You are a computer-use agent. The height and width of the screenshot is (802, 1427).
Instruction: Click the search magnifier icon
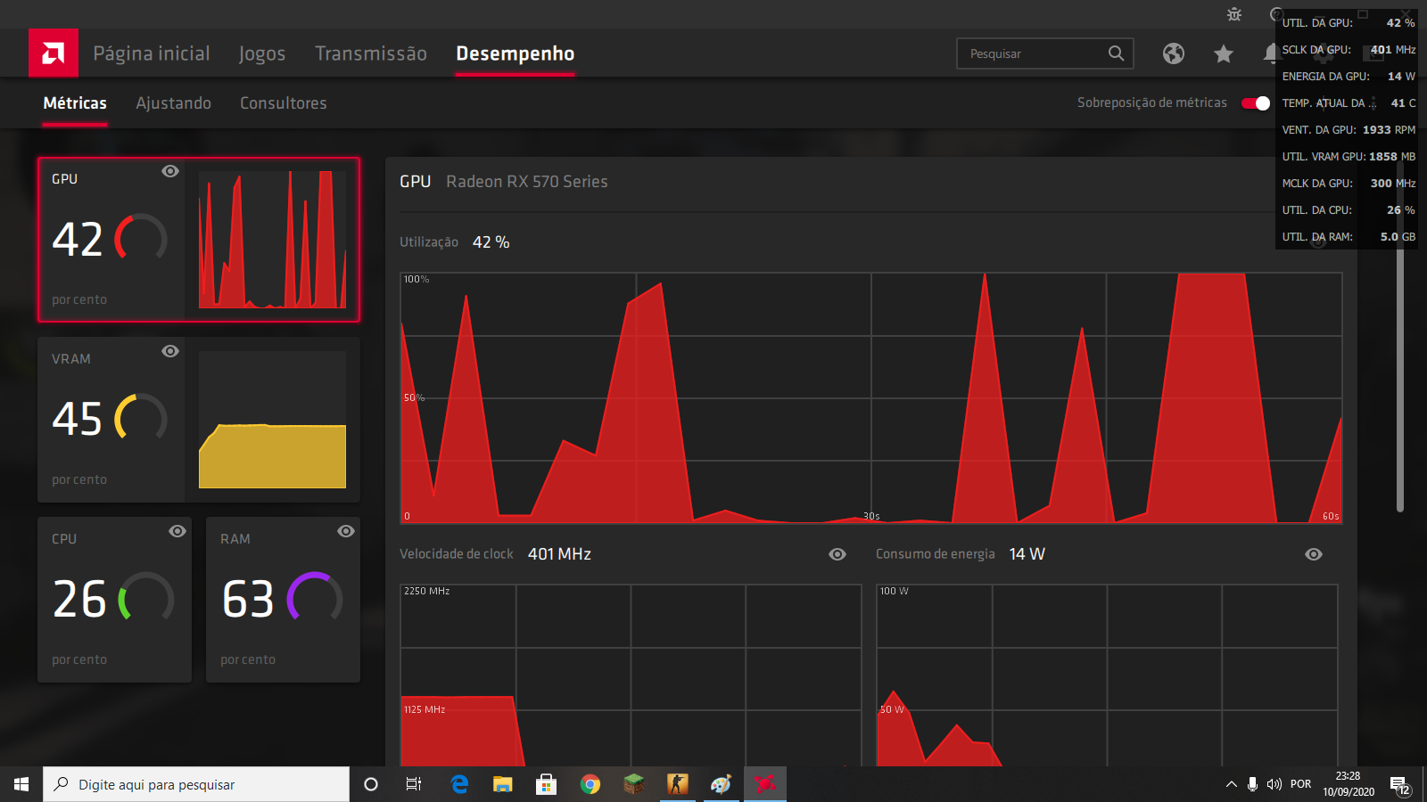(1116, 53)
